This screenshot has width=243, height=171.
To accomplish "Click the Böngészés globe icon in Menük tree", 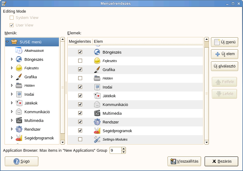I will (x=19, y=59).
